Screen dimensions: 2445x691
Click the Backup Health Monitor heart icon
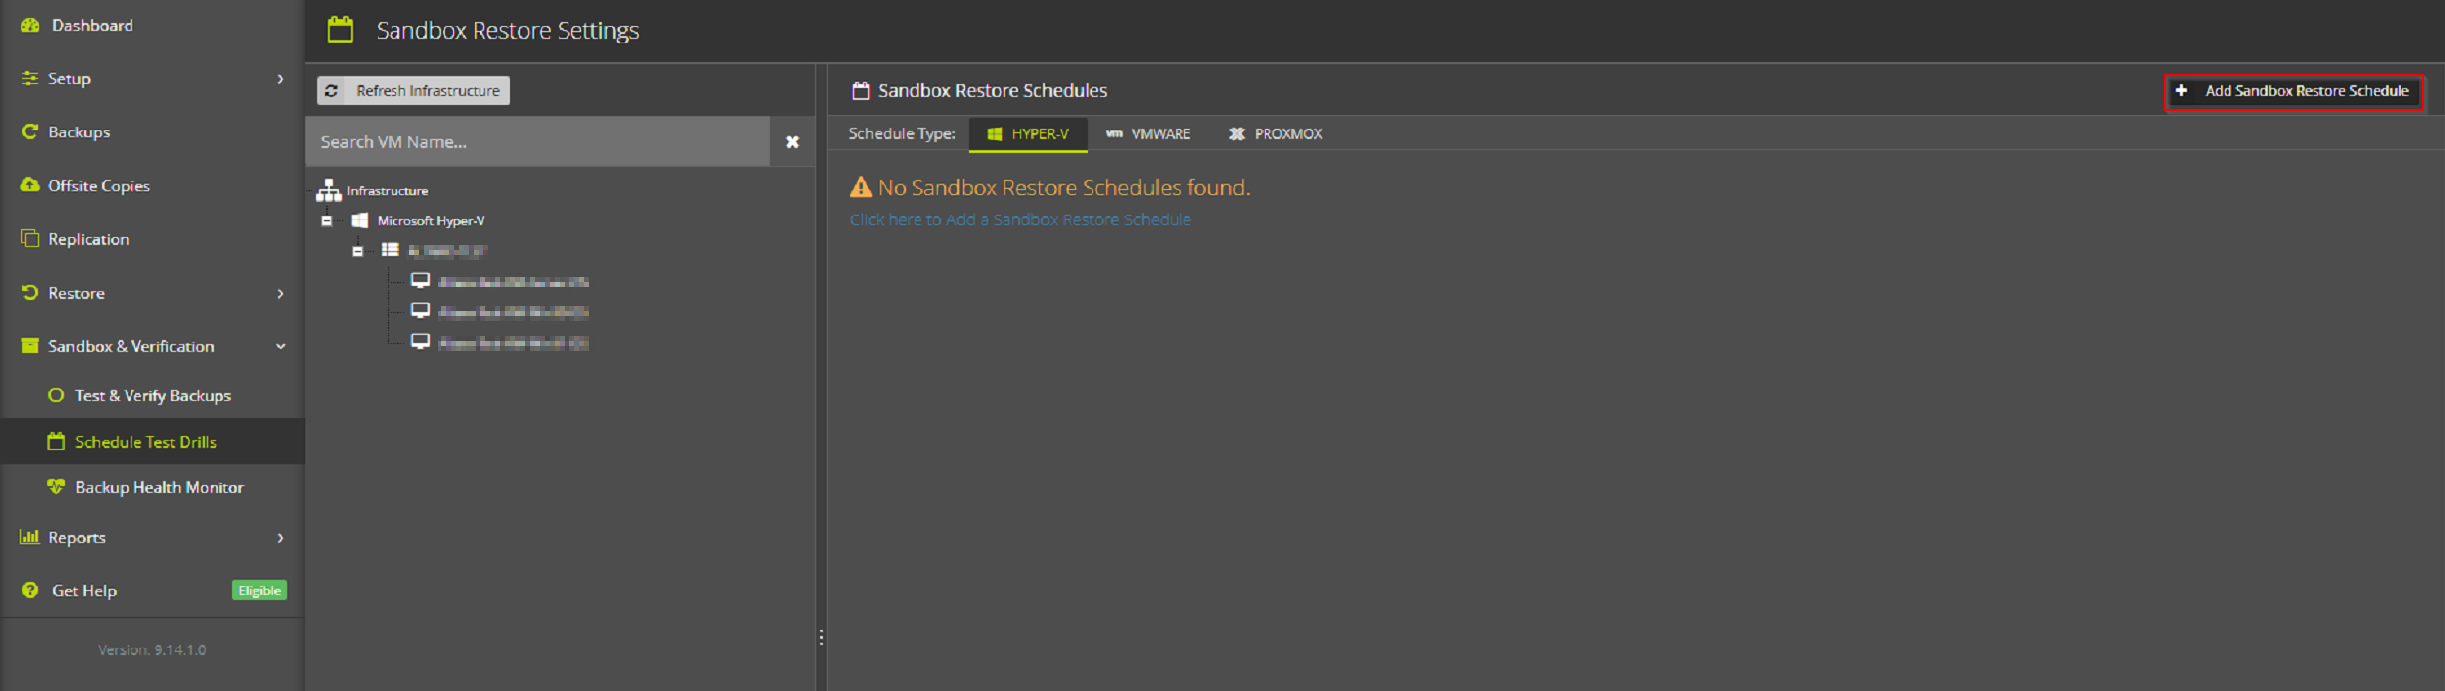tap(56, 487)
